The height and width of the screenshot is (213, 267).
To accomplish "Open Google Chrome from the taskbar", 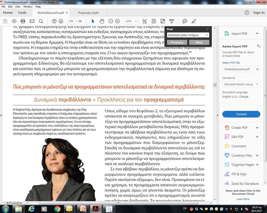I will (x=57, y=209).
